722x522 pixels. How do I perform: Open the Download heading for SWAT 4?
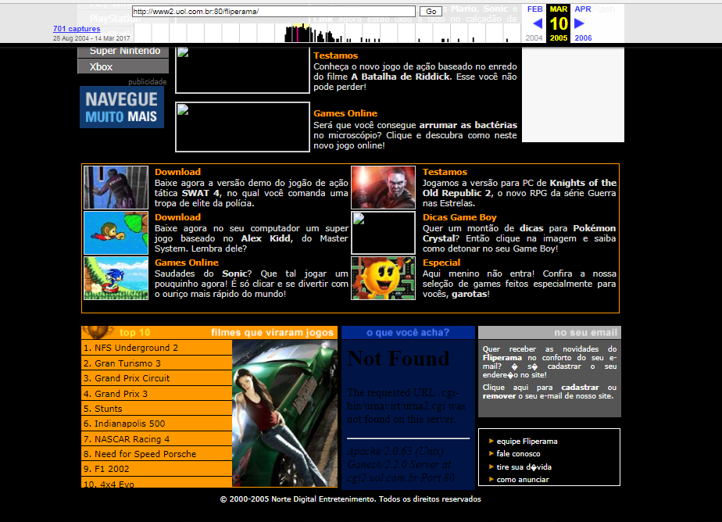tap(177, 172)
